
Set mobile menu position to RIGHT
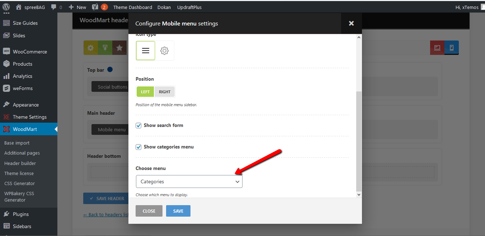click(x=165, y=92)
